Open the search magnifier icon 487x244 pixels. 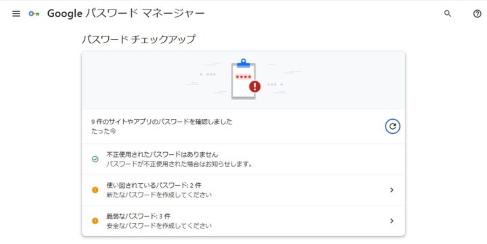coord(448,14)
